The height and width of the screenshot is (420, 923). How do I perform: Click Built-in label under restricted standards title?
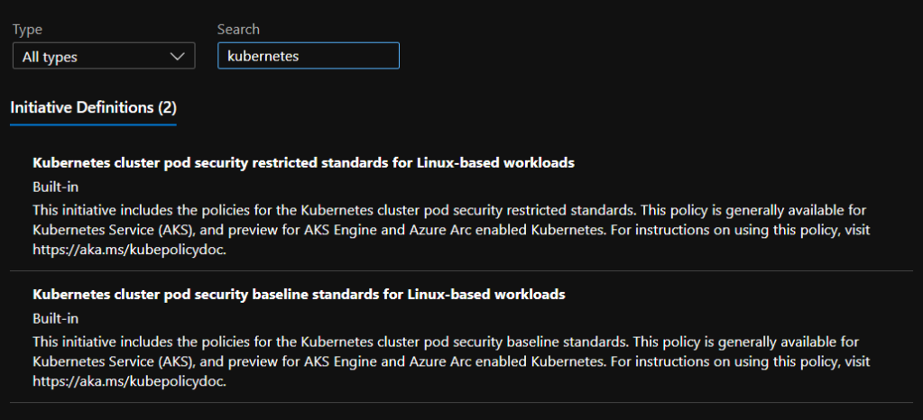55,187
